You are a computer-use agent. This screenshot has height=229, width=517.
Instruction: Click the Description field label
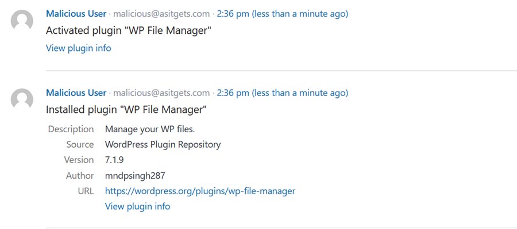click(71, 129)
